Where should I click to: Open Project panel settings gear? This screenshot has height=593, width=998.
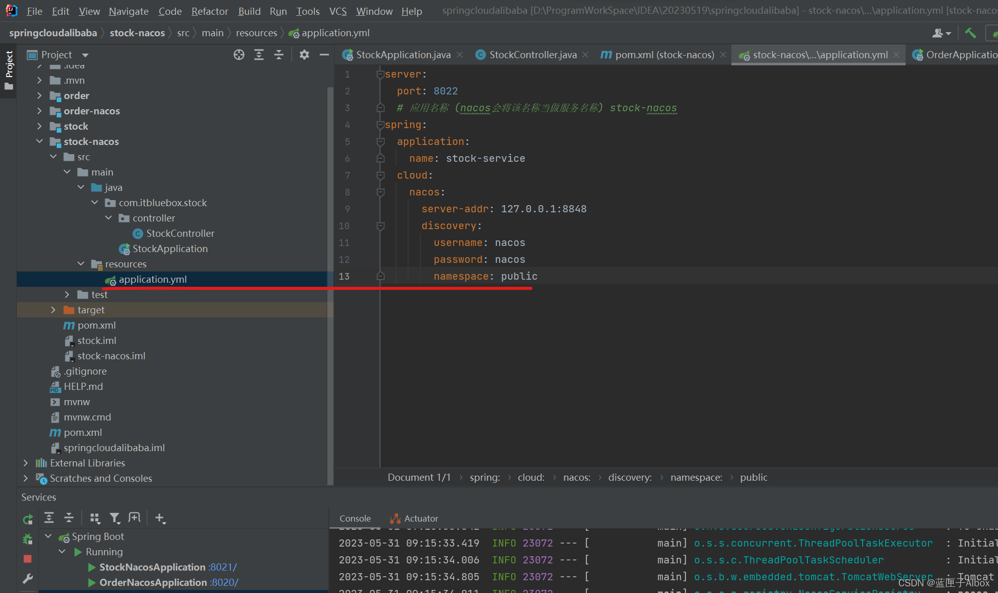pos(304,55)
